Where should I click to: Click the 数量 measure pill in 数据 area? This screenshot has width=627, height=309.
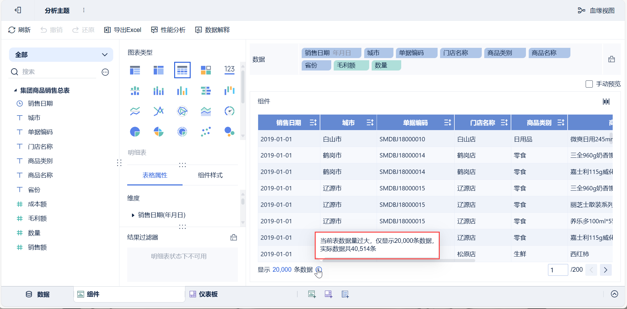[386, 66]
